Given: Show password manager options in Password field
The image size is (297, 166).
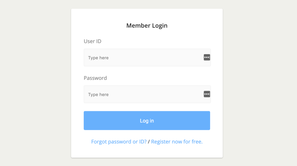Looking at the screenshot, I should pos(207,94).
